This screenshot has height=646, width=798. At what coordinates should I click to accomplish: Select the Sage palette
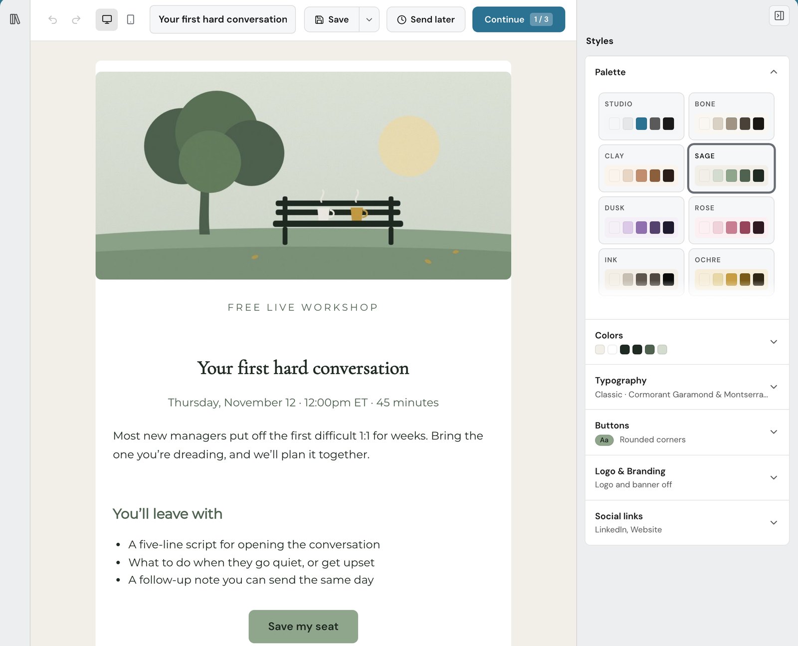coord(731,168)
